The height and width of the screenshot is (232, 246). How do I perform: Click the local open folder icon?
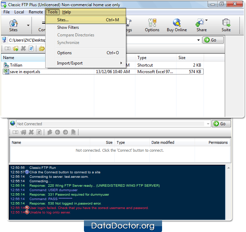42,49
